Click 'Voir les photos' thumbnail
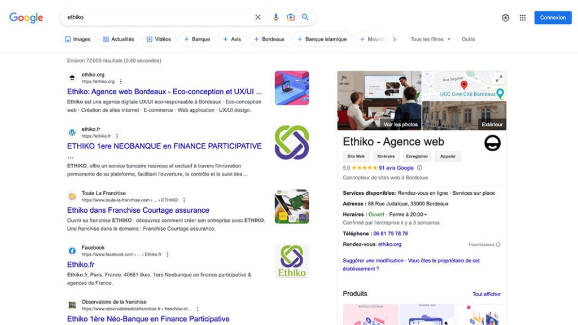Image resolution: width=578 pixels, height=325 pixels. (x=379, y=100)
